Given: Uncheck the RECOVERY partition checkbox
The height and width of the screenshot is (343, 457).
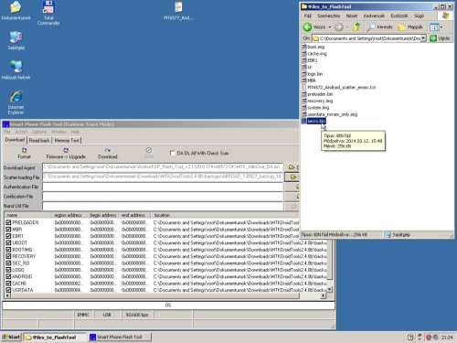Looking at the screenshot, I should coord(8,256).
